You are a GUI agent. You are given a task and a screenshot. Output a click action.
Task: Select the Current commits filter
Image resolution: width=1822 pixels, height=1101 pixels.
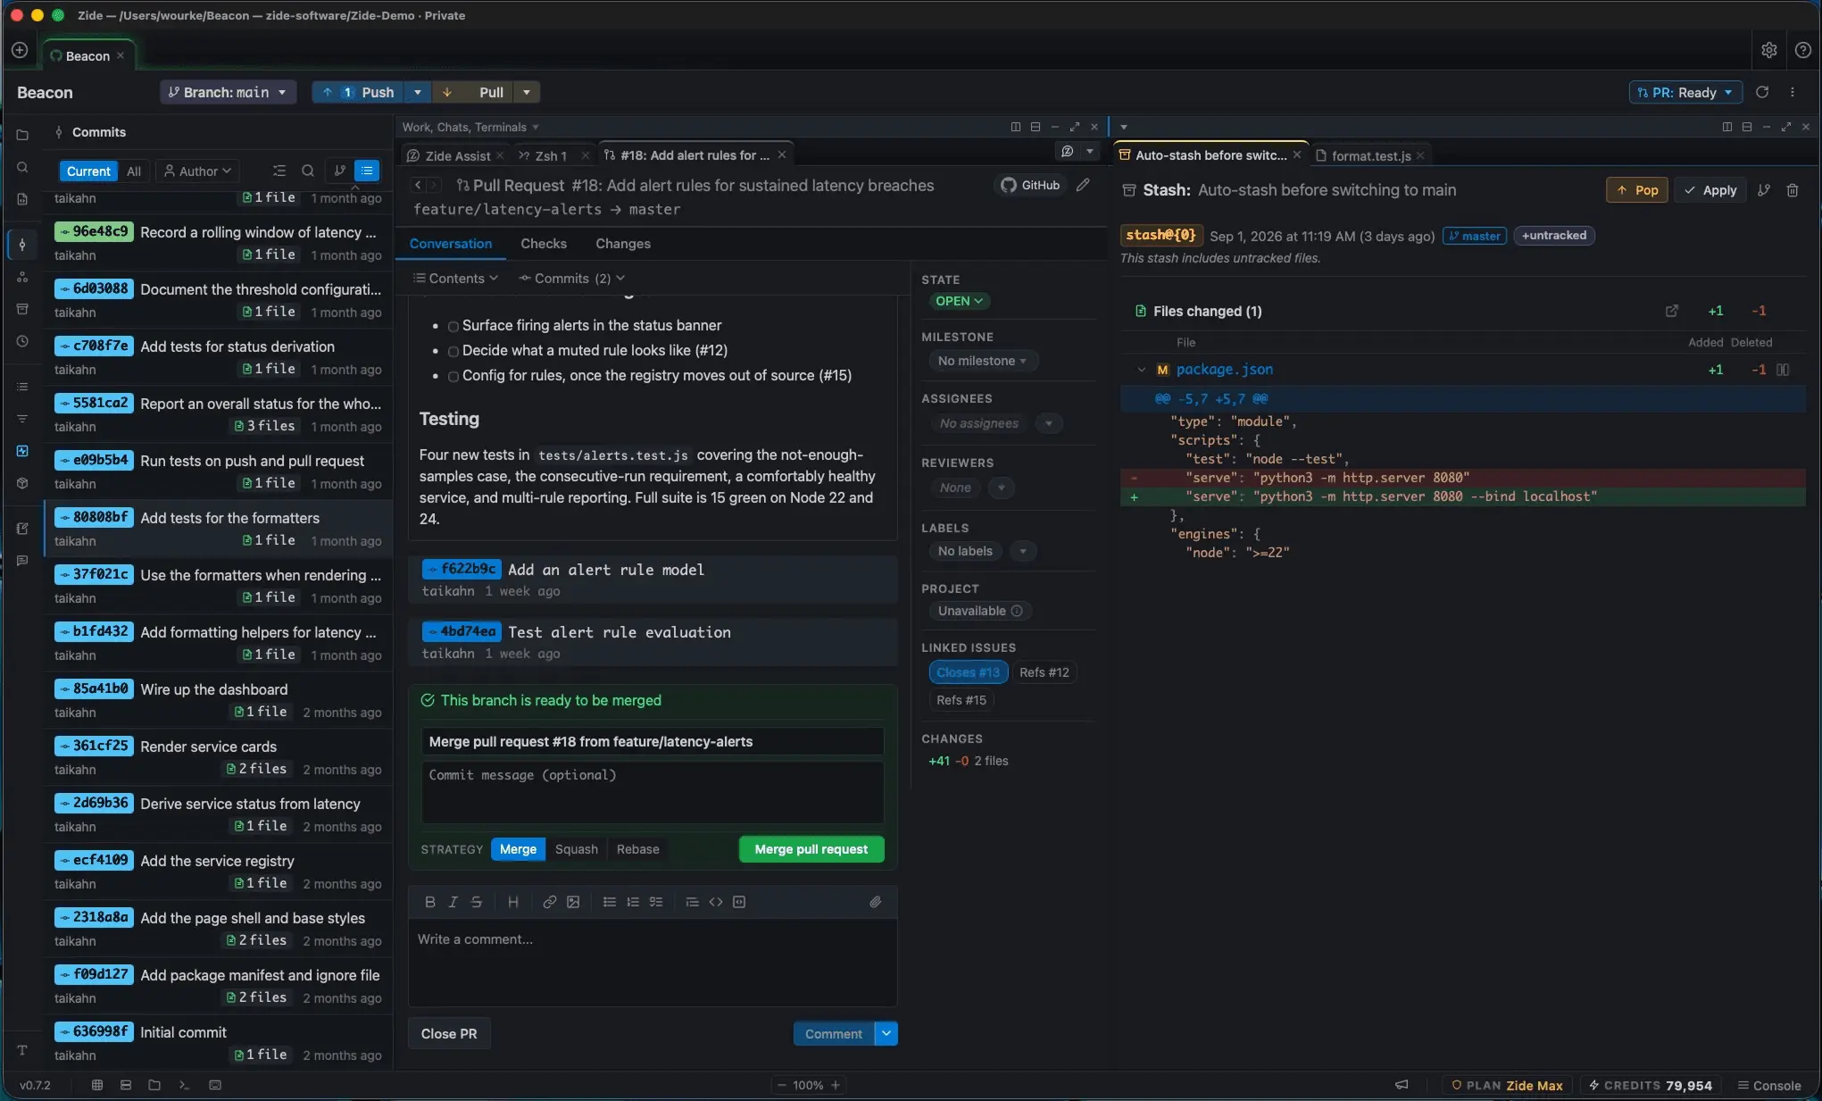pos(88,171)
